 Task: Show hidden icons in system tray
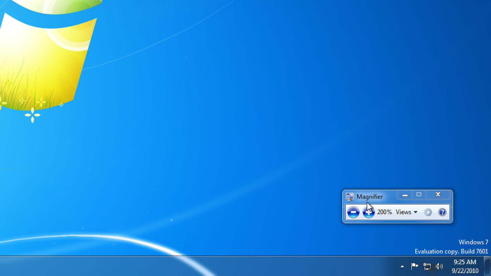point(402,266)
